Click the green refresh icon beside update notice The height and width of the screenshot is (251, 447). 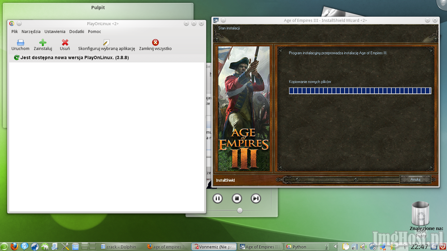coord(17,58)
